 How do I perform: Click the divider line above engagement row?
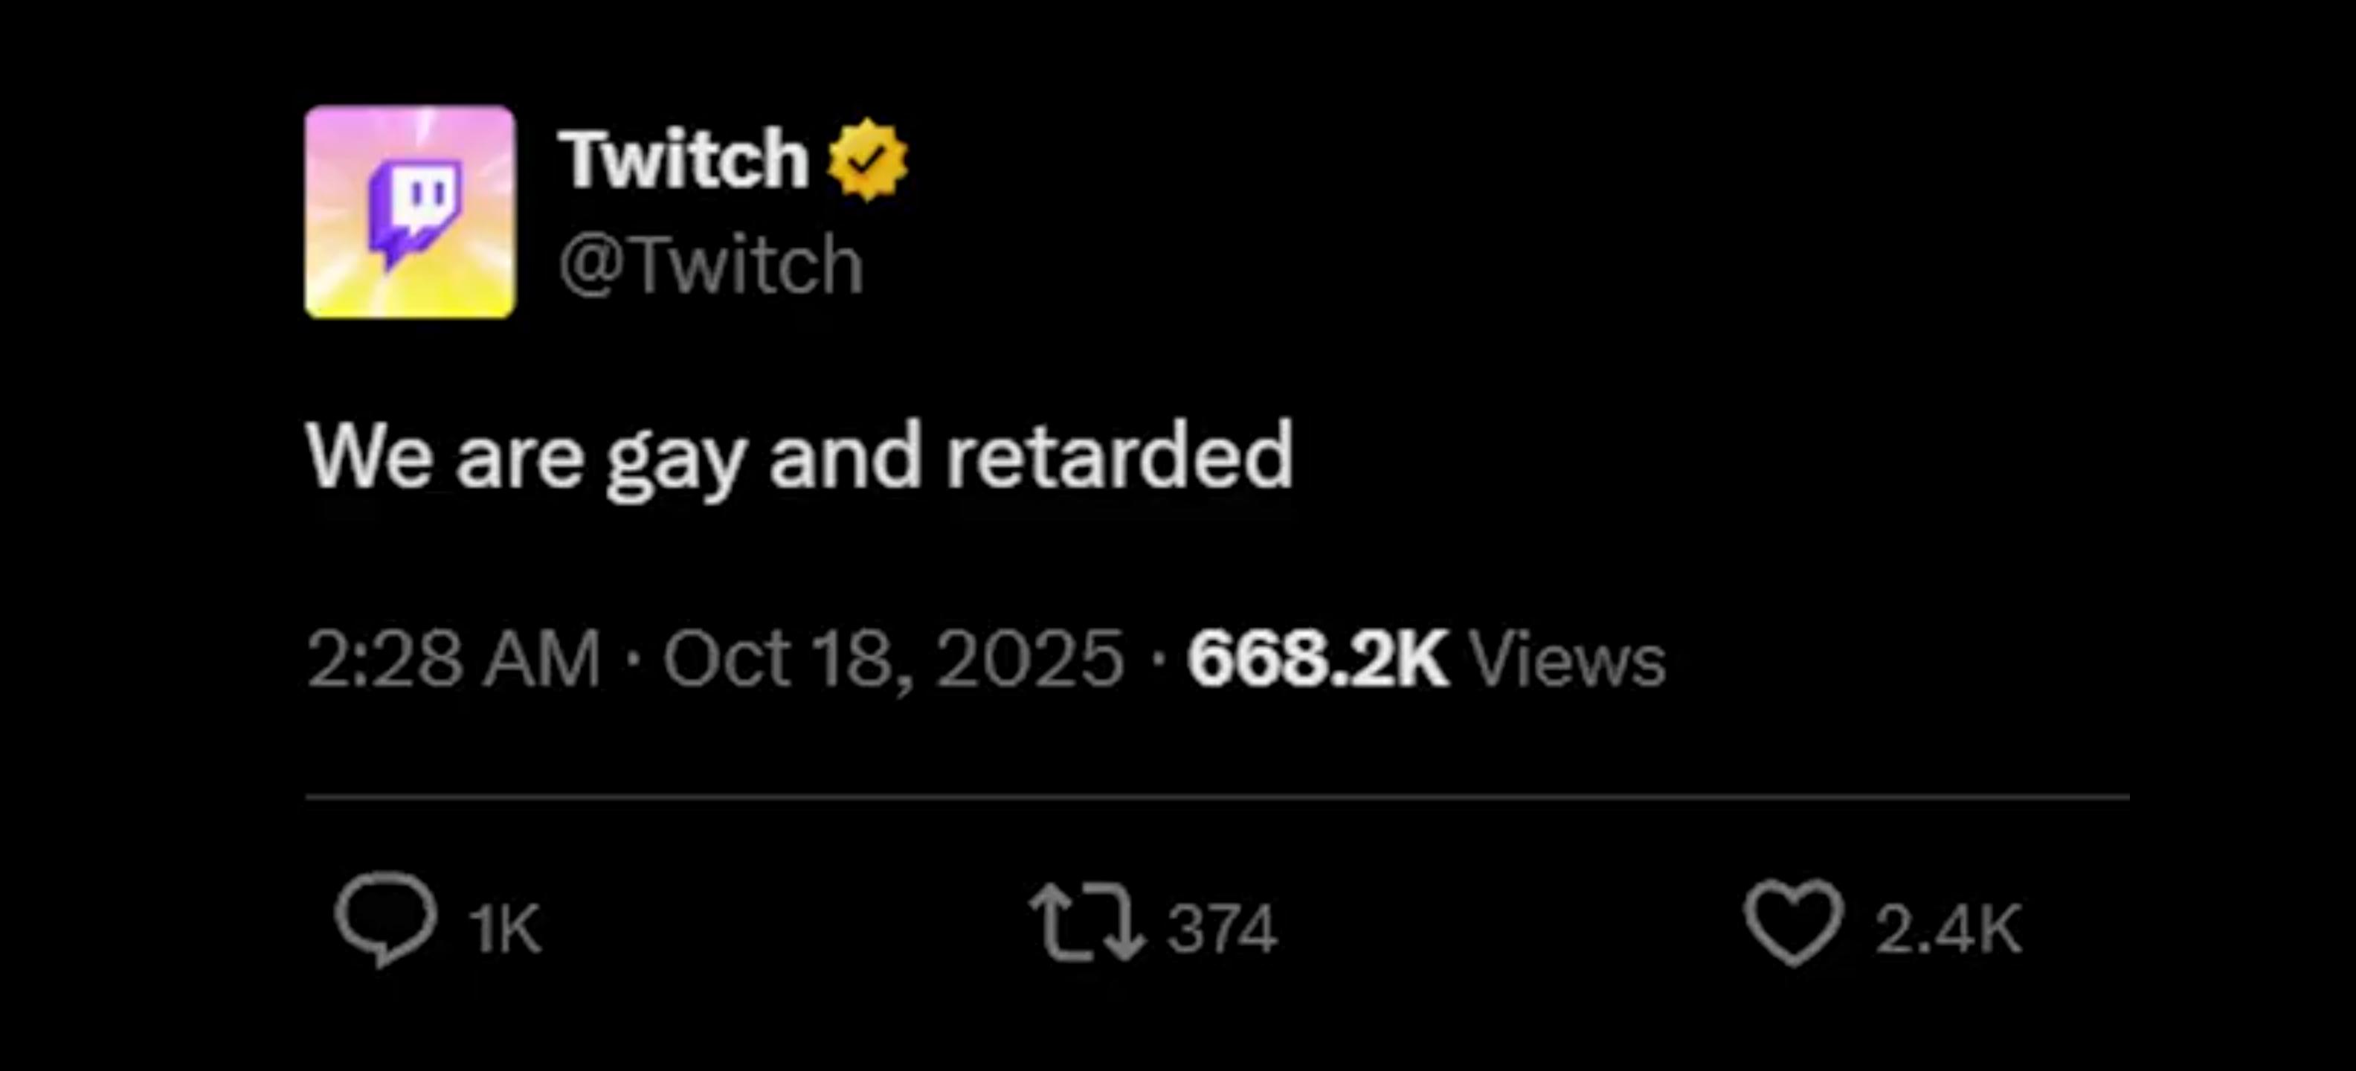point(1217,797)
